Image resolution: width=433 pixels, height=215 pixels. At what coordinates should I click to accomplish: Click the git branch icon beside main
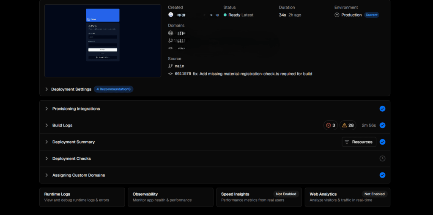tap(170, 66)
